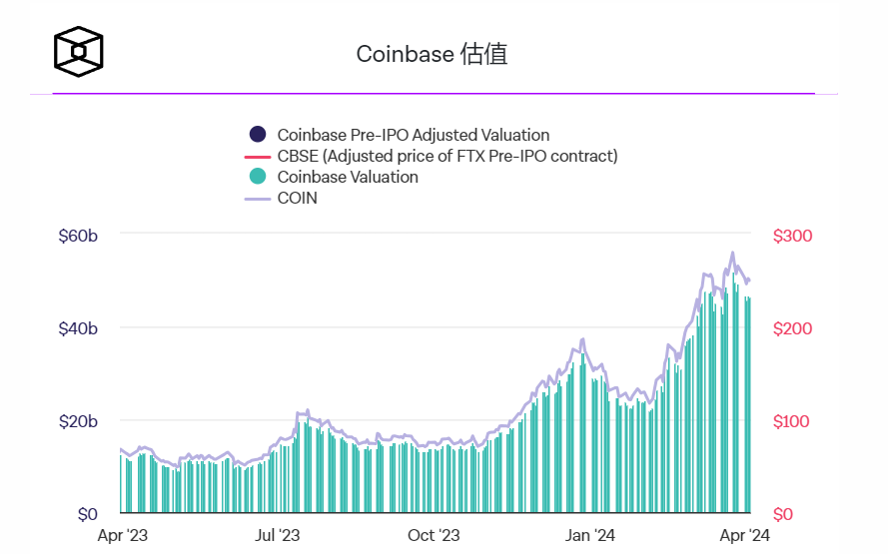Click the teal Coinbase Valuation legend circle
The image size is (888, 554).
tap(258, 177)
